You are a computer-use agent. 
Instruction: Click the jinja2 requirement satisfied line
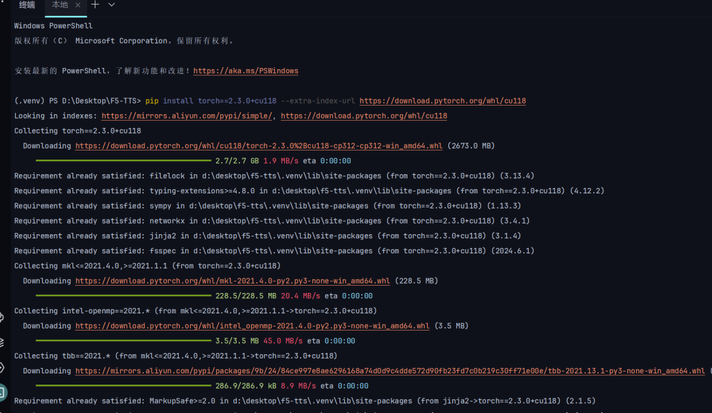[268, 236]
